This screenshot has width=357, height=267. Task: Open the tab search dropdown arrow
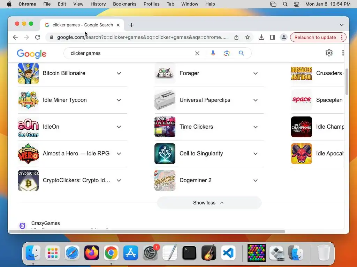click(x=342, y=25)
